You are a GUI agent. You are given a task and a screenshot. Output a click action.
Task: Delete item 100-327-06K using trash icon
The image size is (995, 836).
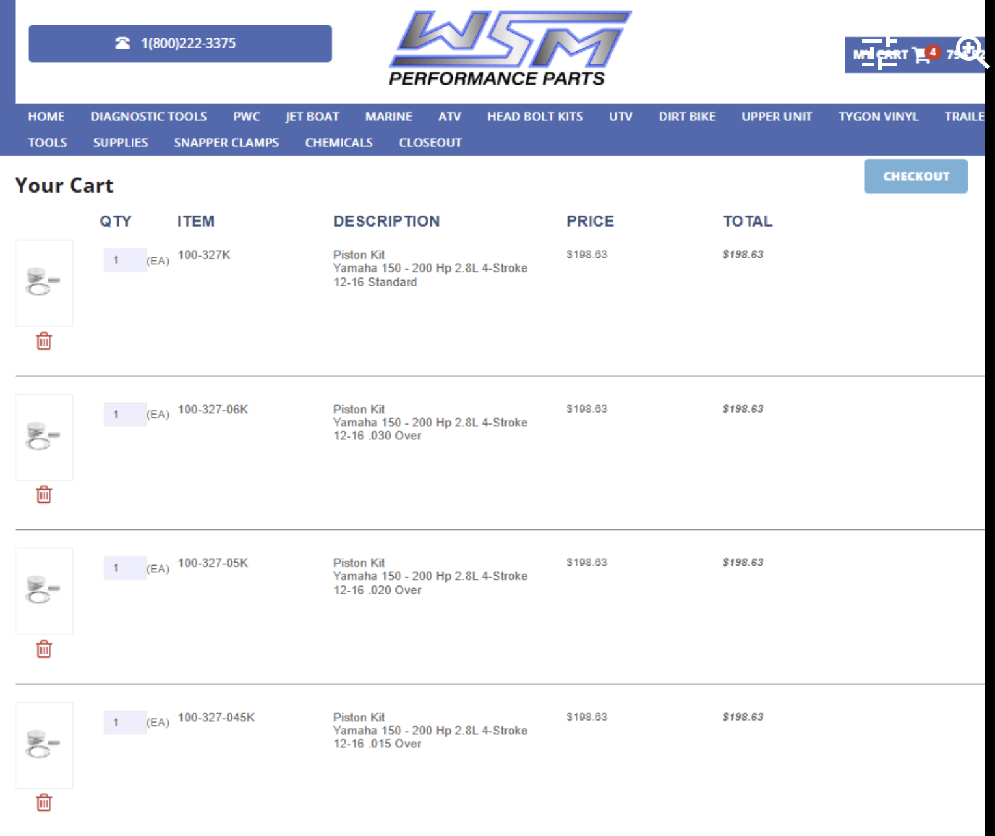coord(44,495)
